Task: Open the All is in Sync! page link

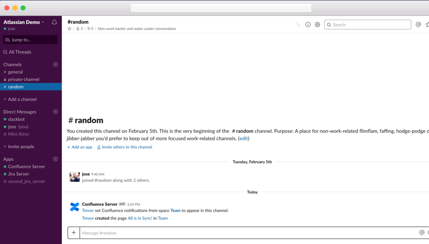Action: coord(140,218)
